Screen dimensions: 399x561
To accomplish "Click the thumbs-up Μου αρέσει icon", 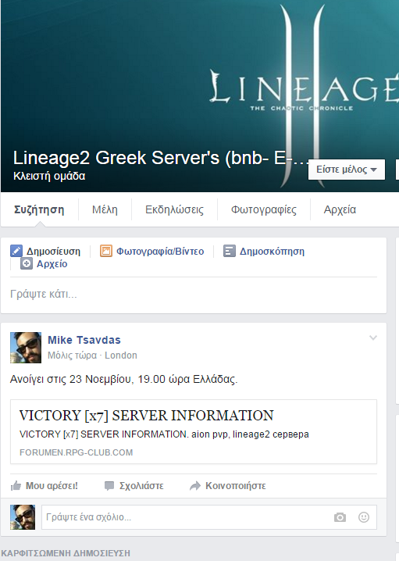I will 16,485.
